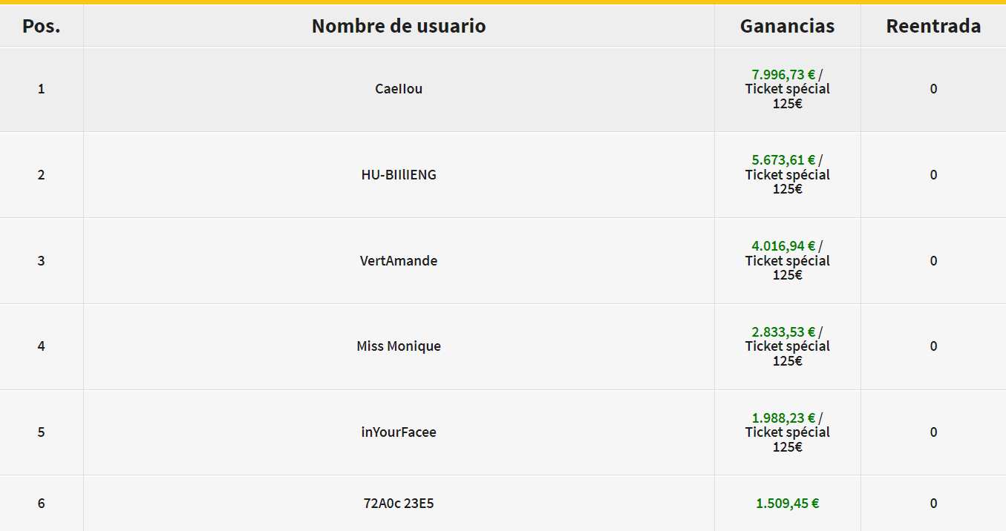Click the 4.016,94 € winnings amount

[x=783, y=246]
